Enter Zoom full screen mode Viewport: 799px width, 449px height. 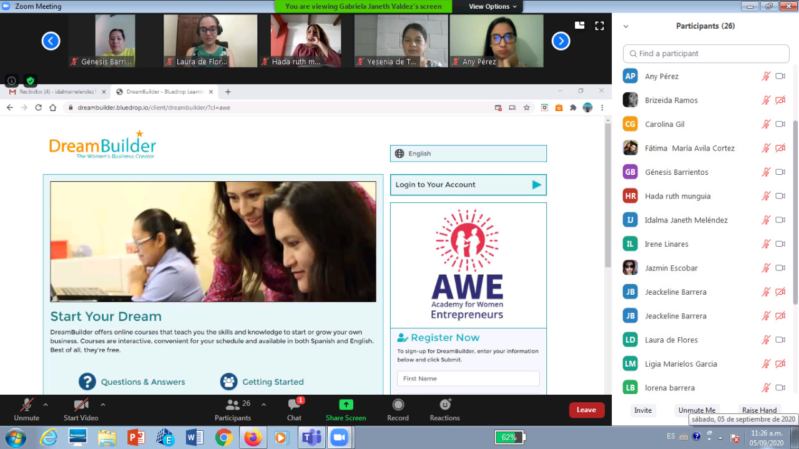599,26
